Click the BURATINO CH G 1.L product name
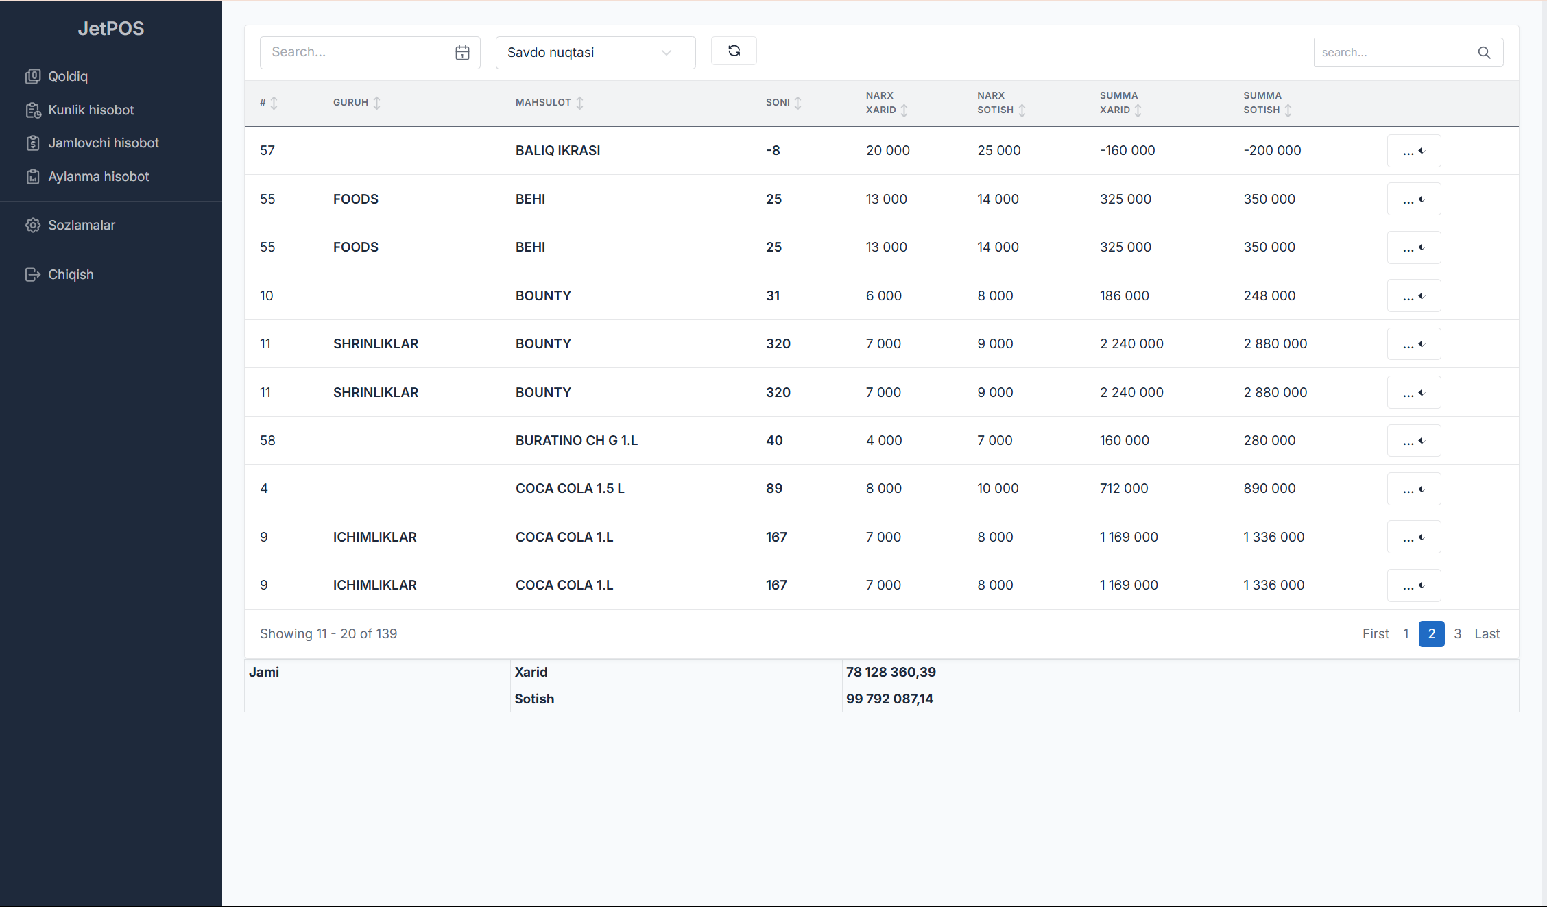The height and width of the screenshot is (907, 1547). (x=577, y=440)
